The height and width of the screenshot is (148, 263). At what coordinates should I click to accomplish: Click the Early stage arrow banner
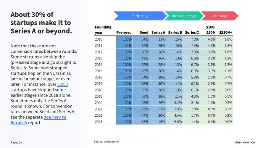click(140, 16)
